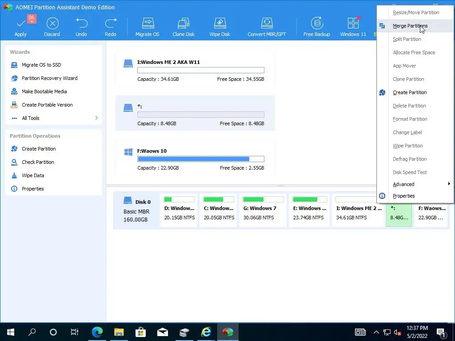Launch Internet Explorer from taskbar
The image size is (455, 341).
(206, 332)
